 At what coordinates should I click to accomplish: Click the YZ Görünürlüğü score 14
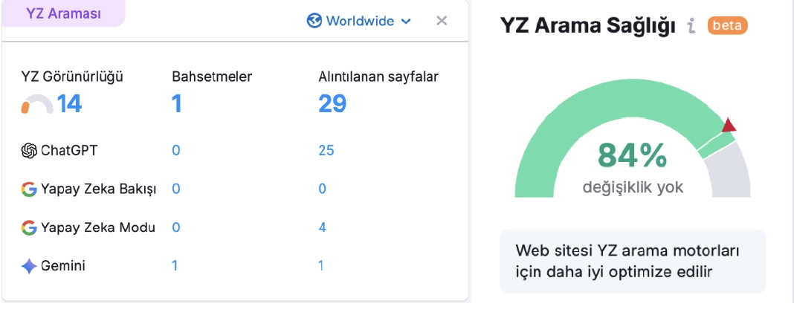pyautogui.click(x=69, y=103)
